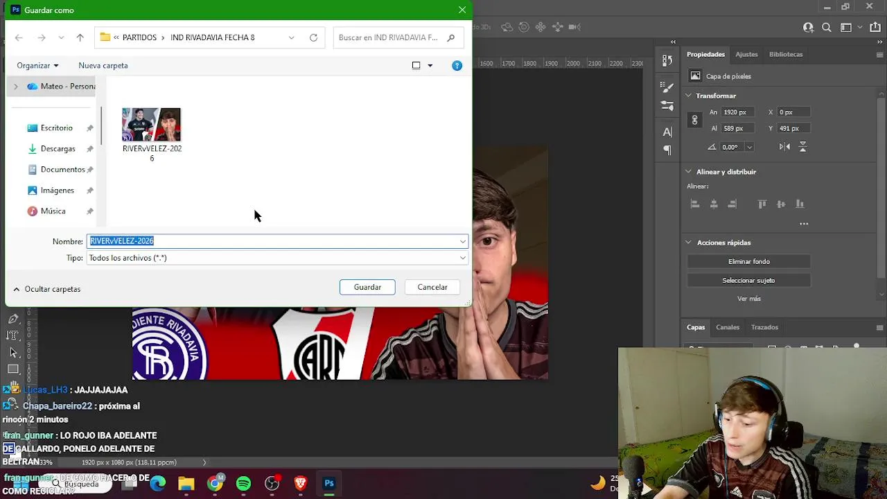
Task: Flip layer vertically in Properties
Action: coord(803,147)
